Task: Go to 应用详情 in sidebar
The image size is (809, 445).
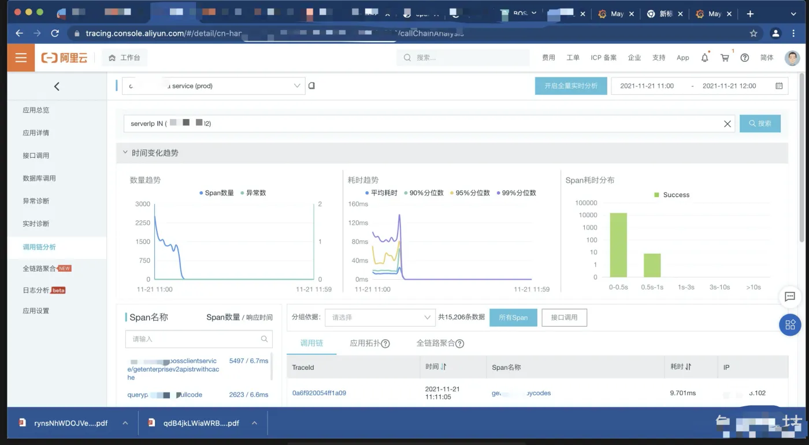Action: click(36, 133)
